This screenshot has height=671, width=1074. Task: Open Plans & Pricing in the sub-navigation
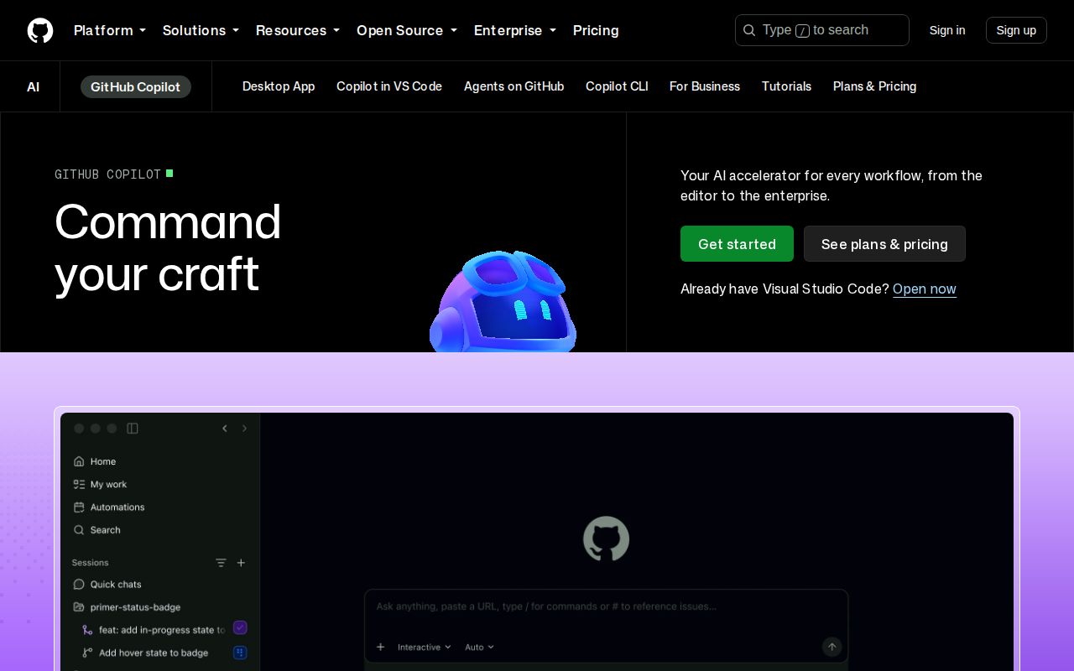[x=875, y=86]
